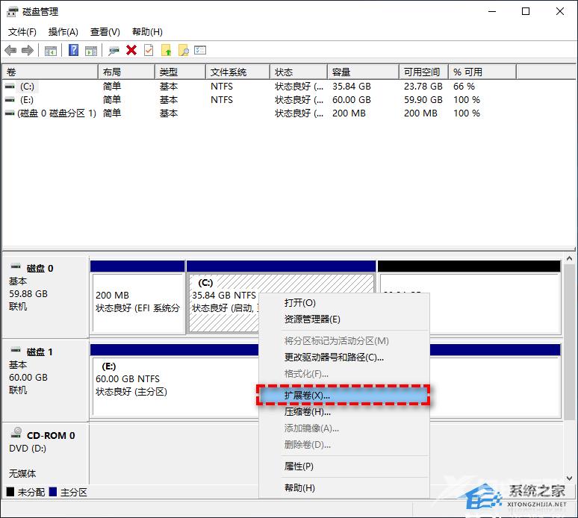This screenshot has width=578, height=518.
Task: Click the drive icon of (E:) row
Action: tap(10, 99)
